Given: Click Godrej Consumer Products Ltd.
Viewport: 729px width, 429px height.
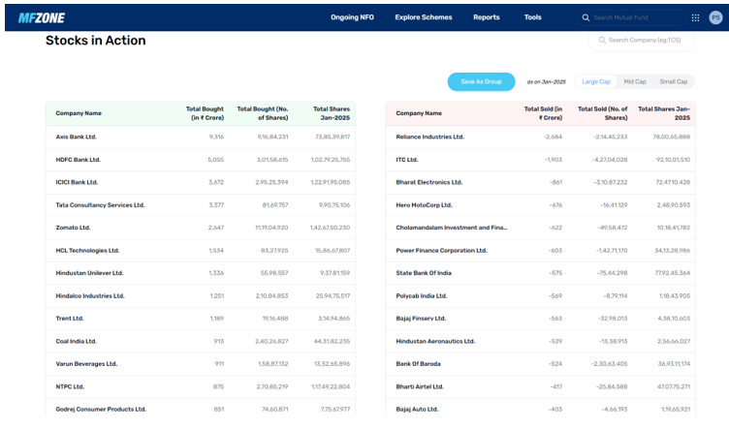Looking at the screenshot, I should pyautogui.click(x=101, y=410).
